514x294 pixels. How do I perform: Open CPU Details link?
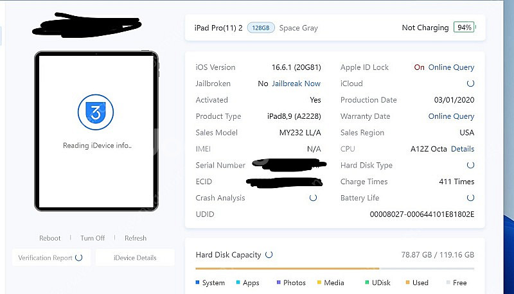coord(463,149)
